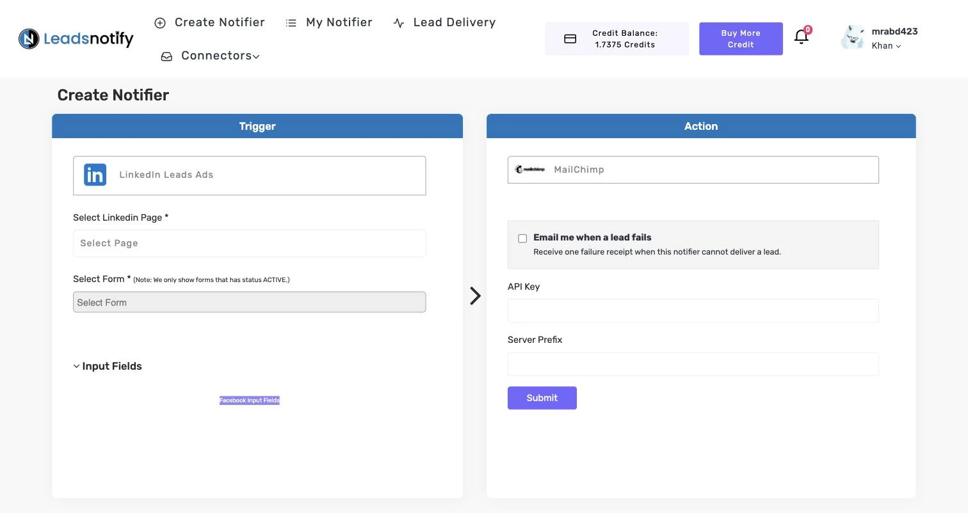Click the list icon beside My Notifier

pos(291,23)
